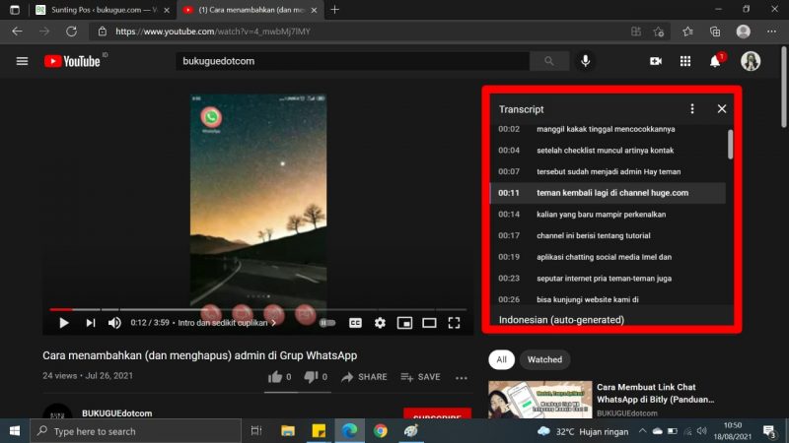Open a new browser tab
This screenshot has width=789, height=443.
[334, 10]
